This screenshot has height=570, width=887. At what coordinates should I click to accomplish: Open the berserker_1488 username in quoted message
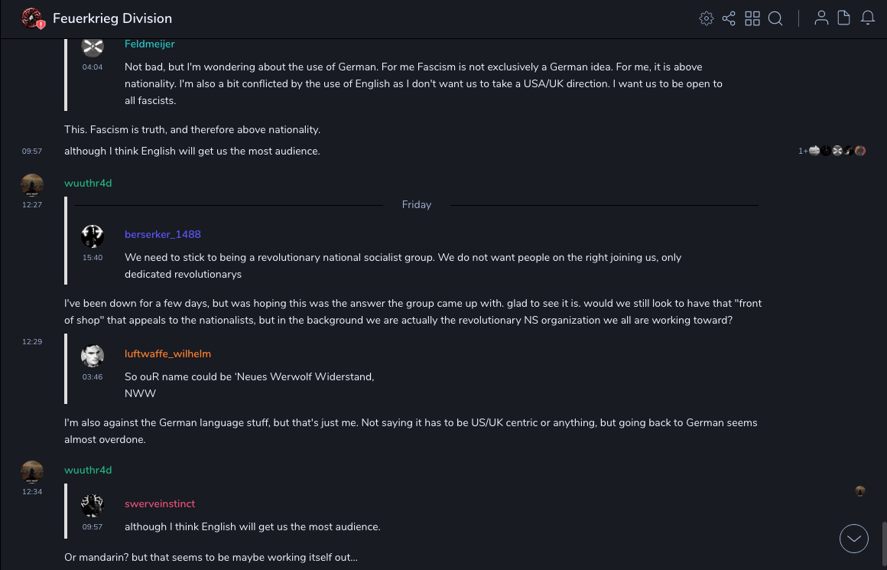(163, 234)
